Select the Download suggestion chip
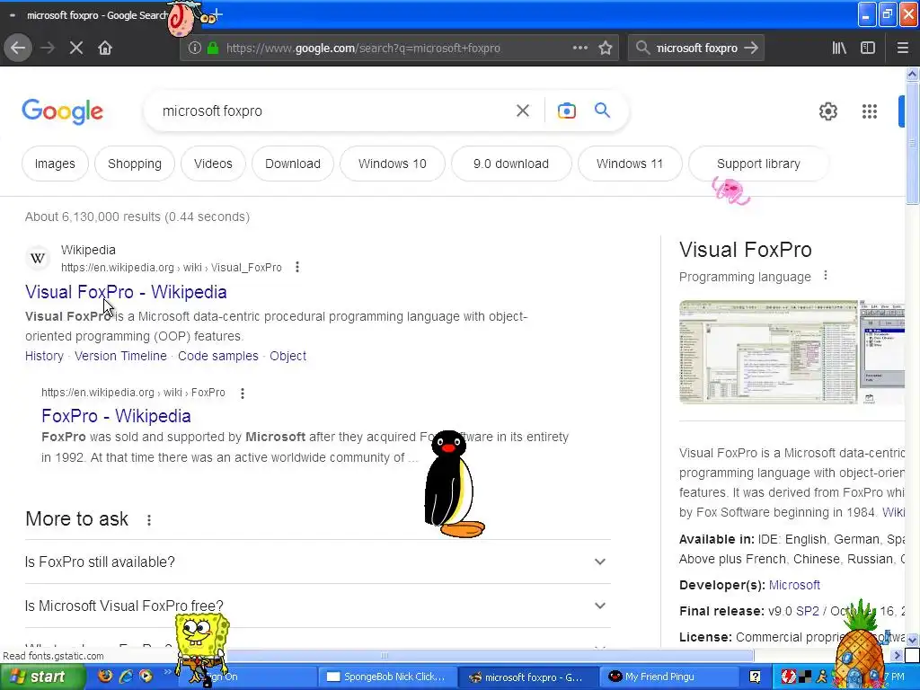The width and height of the screenshot is (920, 690). pos(293,164)
